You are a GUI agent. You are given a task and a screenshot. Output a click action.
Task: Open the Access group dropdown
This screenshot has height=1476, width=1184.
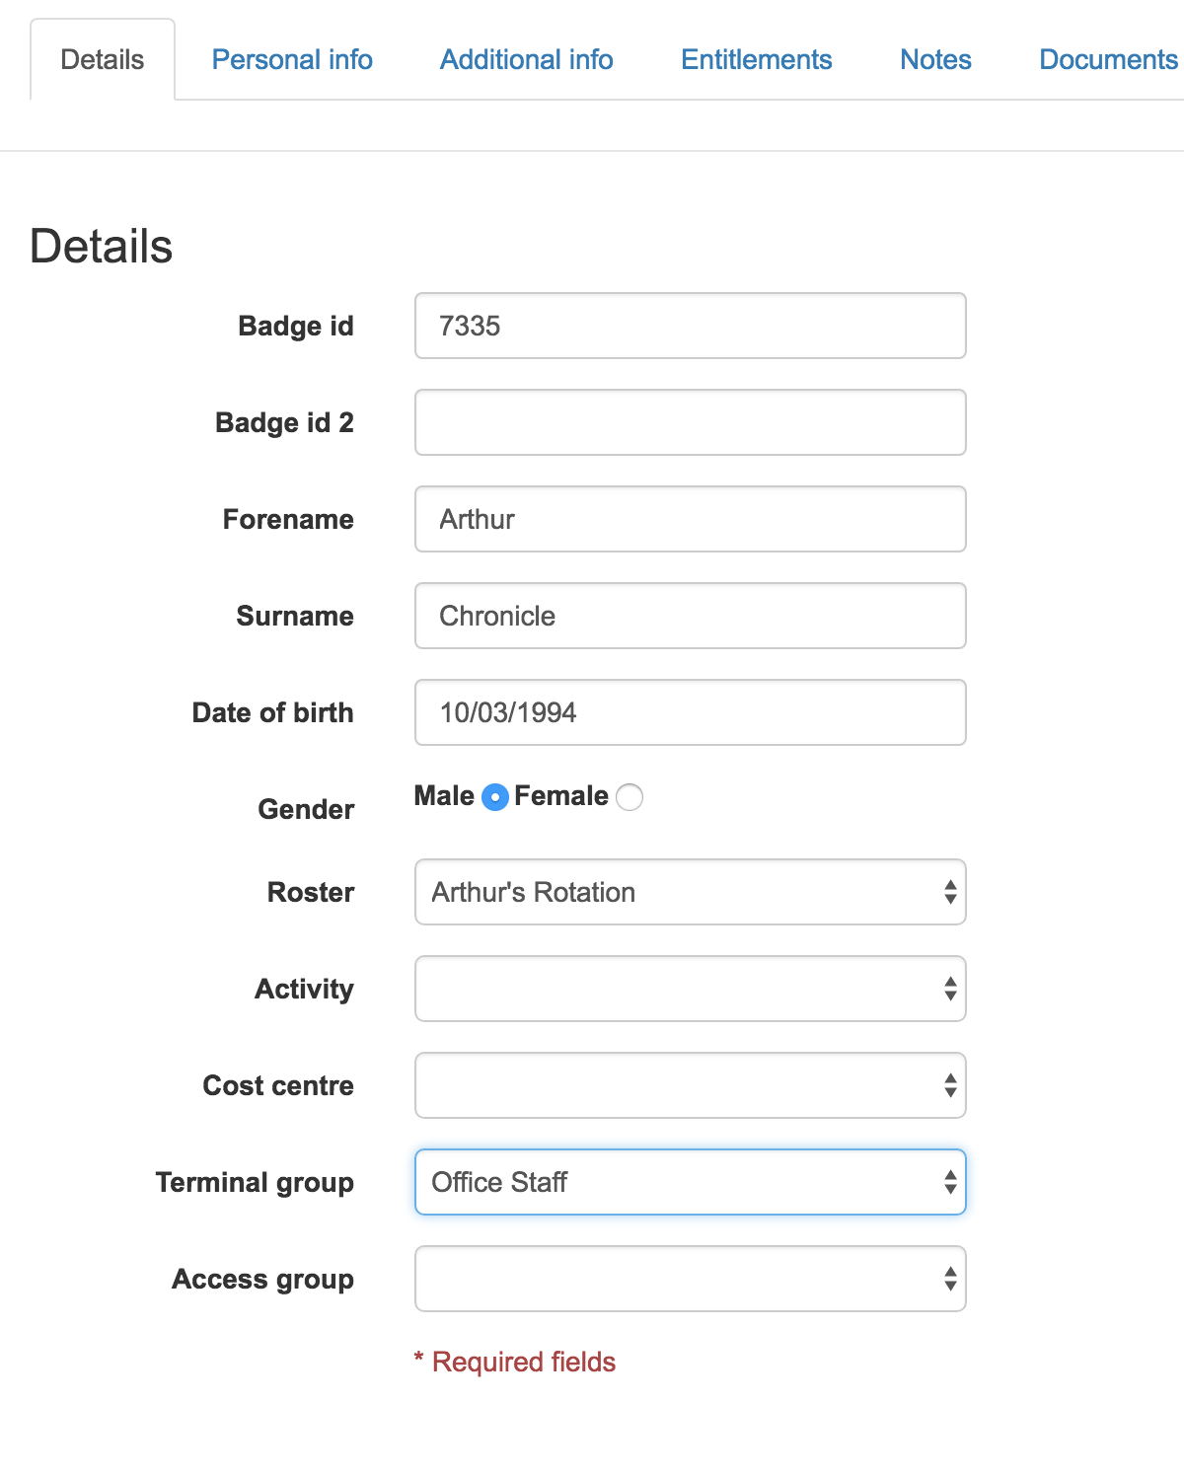[689, 1279]
